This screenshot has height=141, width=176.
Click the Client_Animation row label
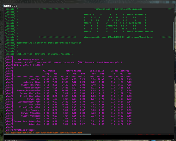click(31, 116)
